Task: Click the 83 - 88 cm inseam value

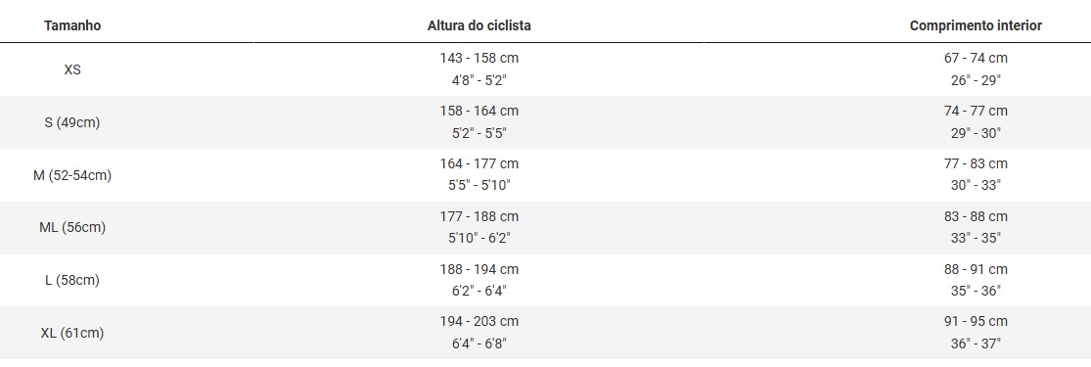Action: tap(976, 216)
